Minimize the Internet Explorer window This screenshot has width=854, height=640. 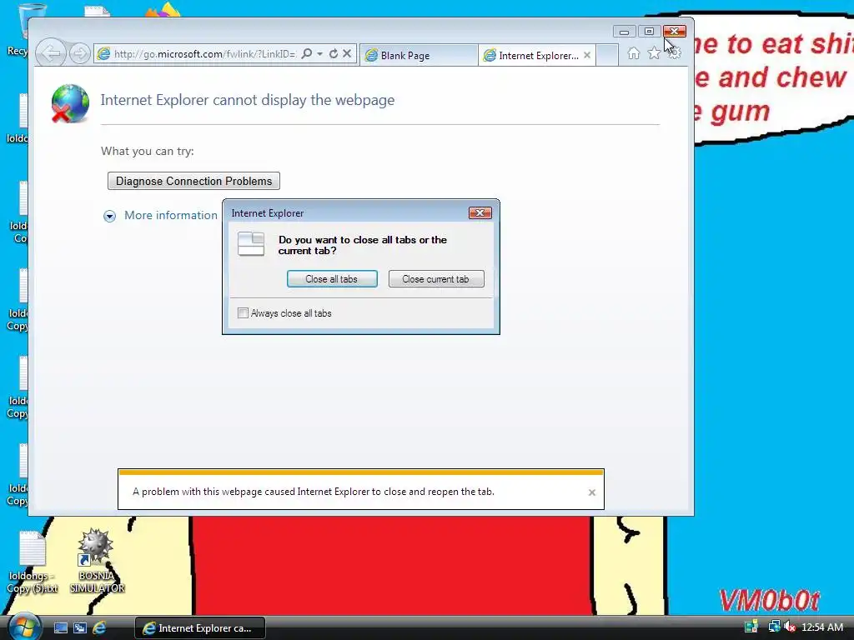[x=624, y=32]
